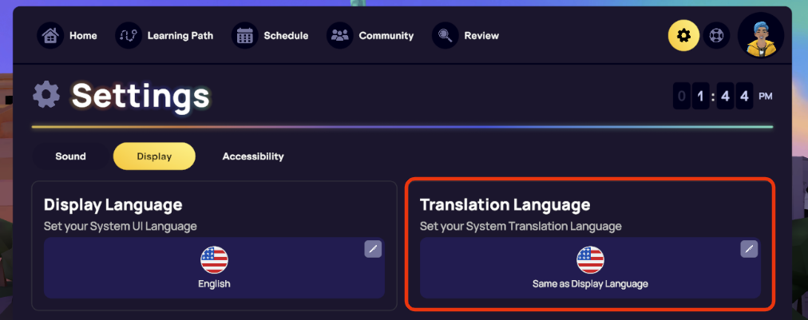
Task: Open the Learning Path icon
Action: click(129, 36)
